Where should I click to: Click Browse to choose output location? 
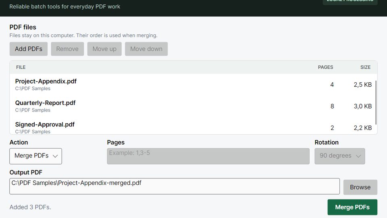(x=360, y=187)
